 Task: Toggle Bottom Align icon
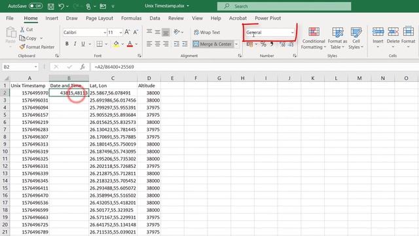coord(166,32)
